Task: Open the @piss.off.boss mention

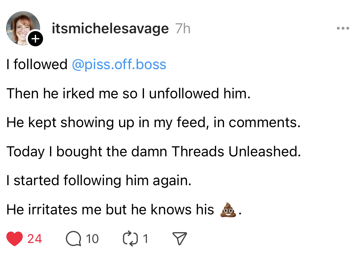Action: (119, 64)
